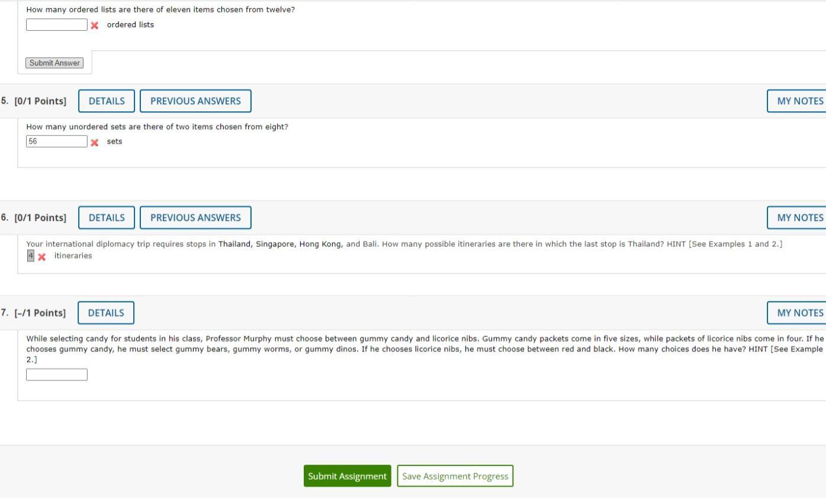Viewport: 826px width, 498px height.
Task: Click the question 7 '[–/1 Points]' label
Action: coord(40,313)
